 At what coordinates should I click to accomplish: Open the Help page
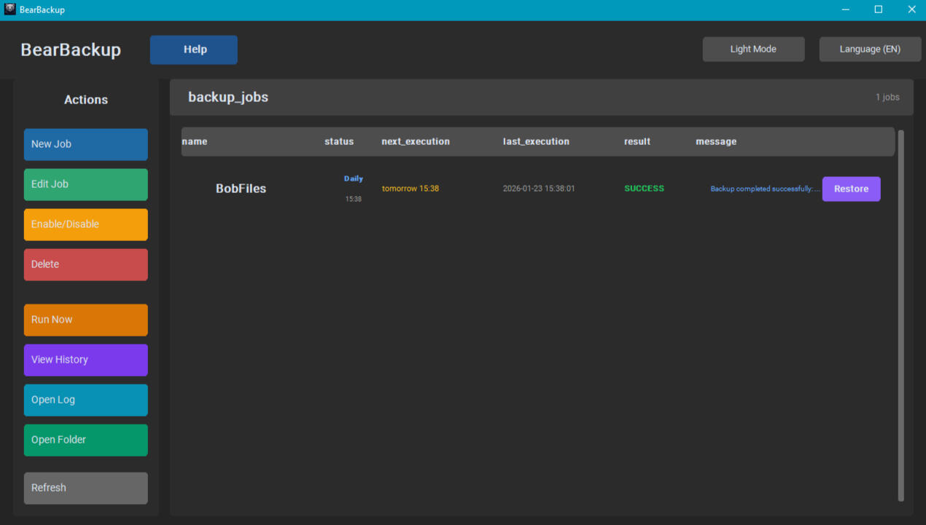[194, 50]
